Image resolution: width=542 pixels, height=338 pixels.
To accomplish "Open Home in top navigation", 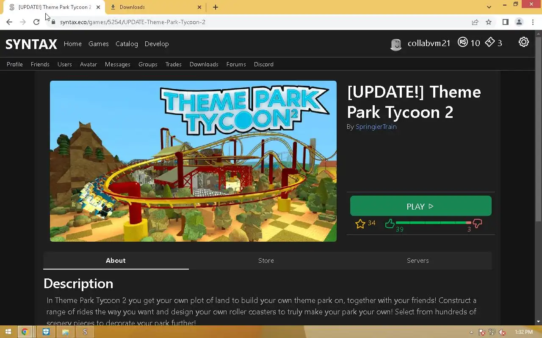I will pos(73,44).
